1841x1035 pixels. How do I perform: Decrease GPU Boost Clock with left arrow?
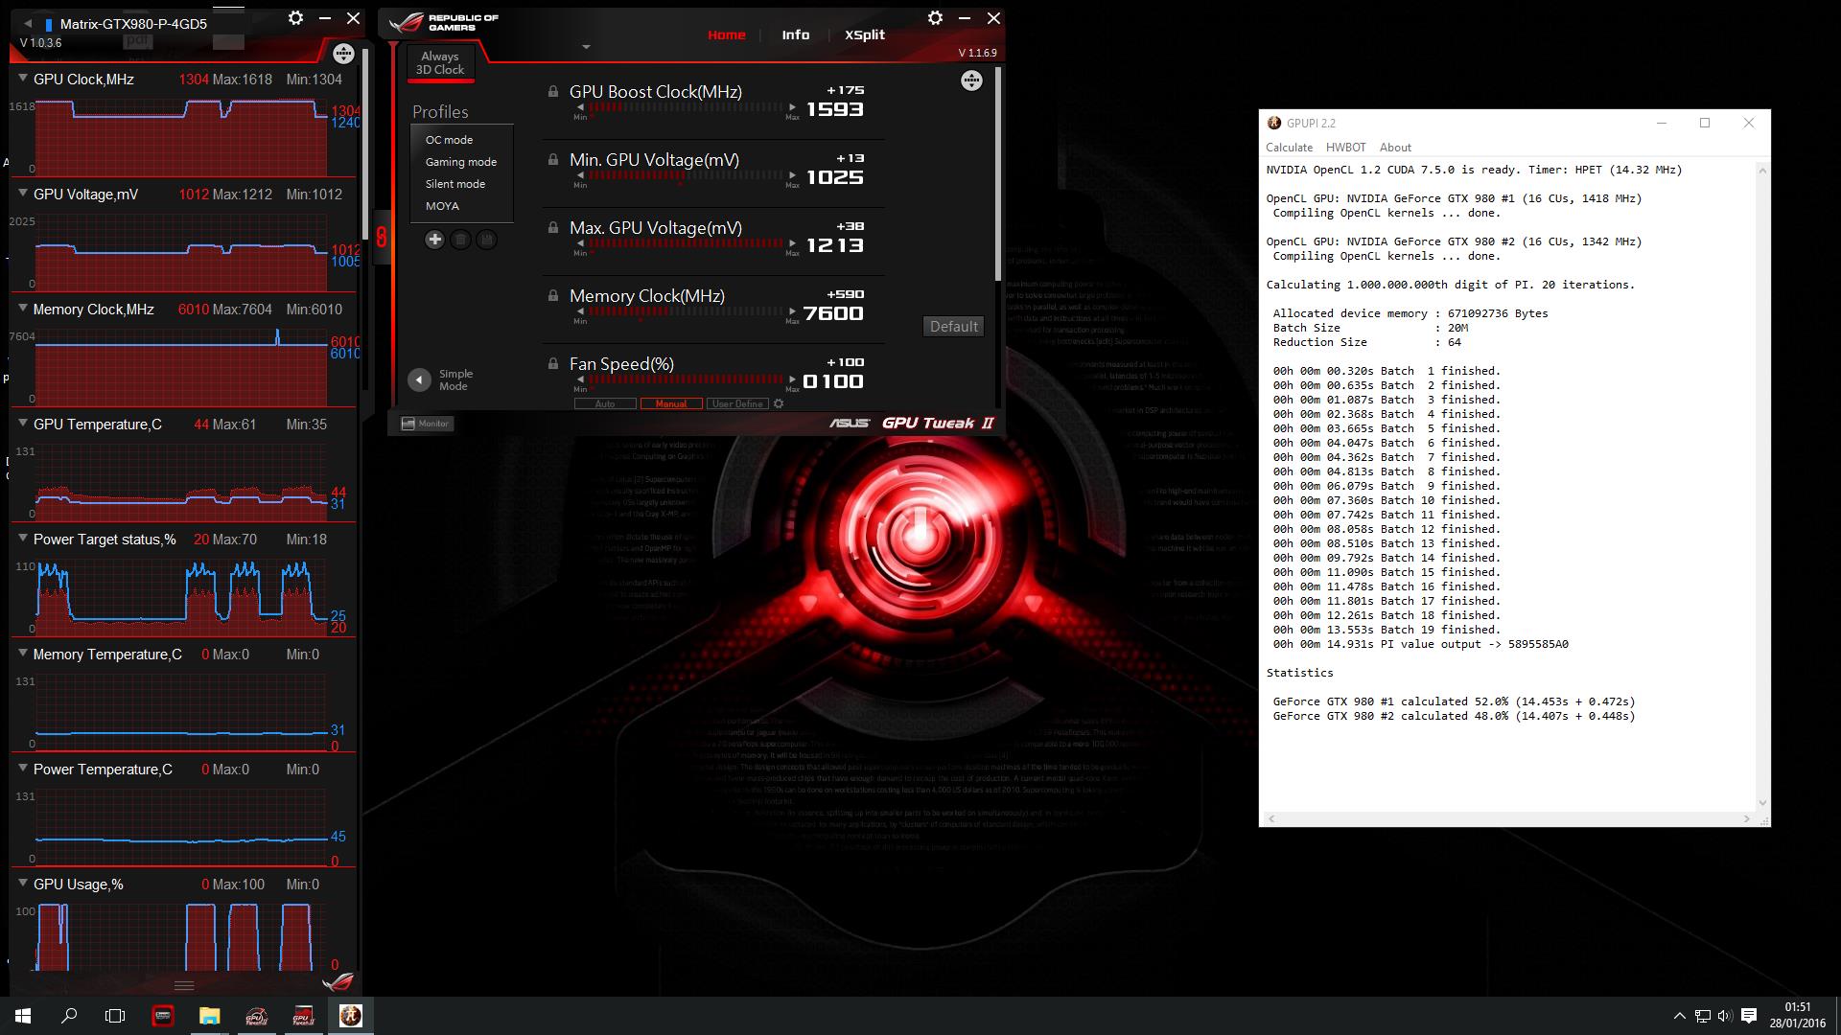coord(580,107)
